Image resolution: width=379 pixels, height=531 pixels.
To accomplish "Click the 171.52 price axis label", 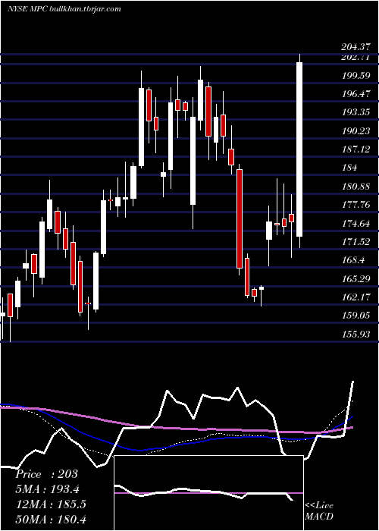I will (356, 241).
